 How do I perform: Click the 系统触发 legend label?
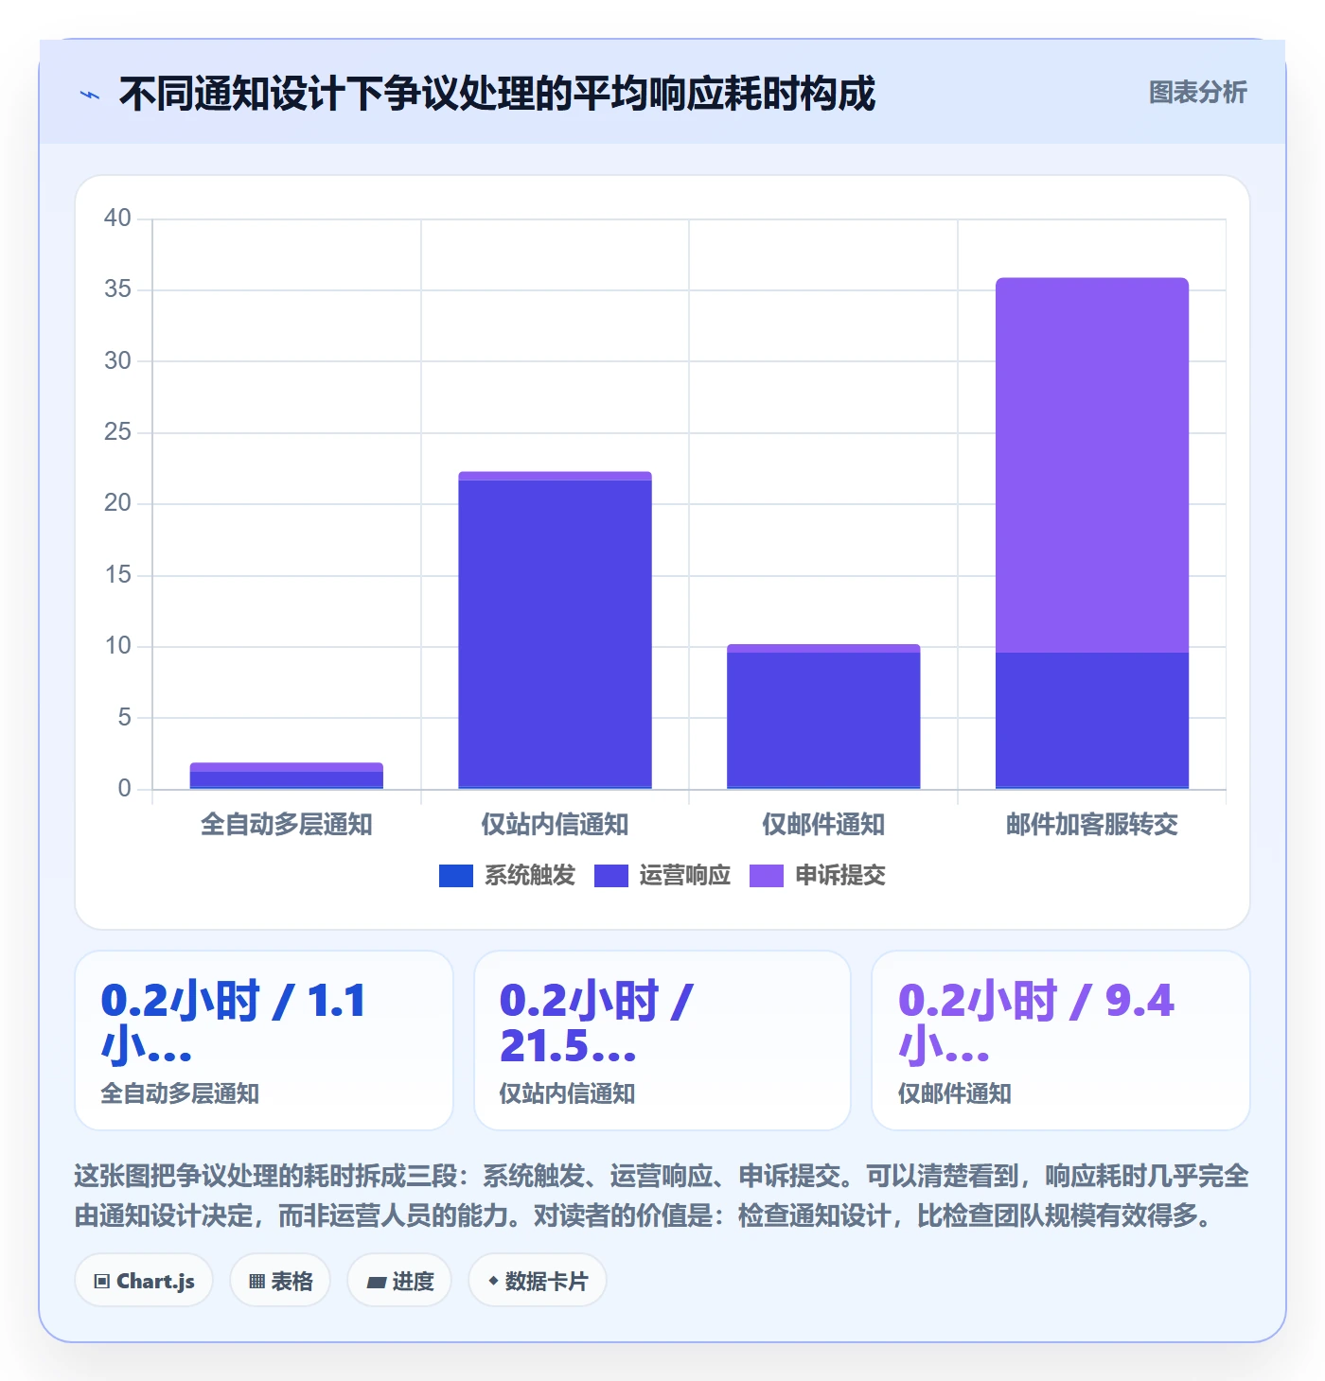[x=530, y=876]
